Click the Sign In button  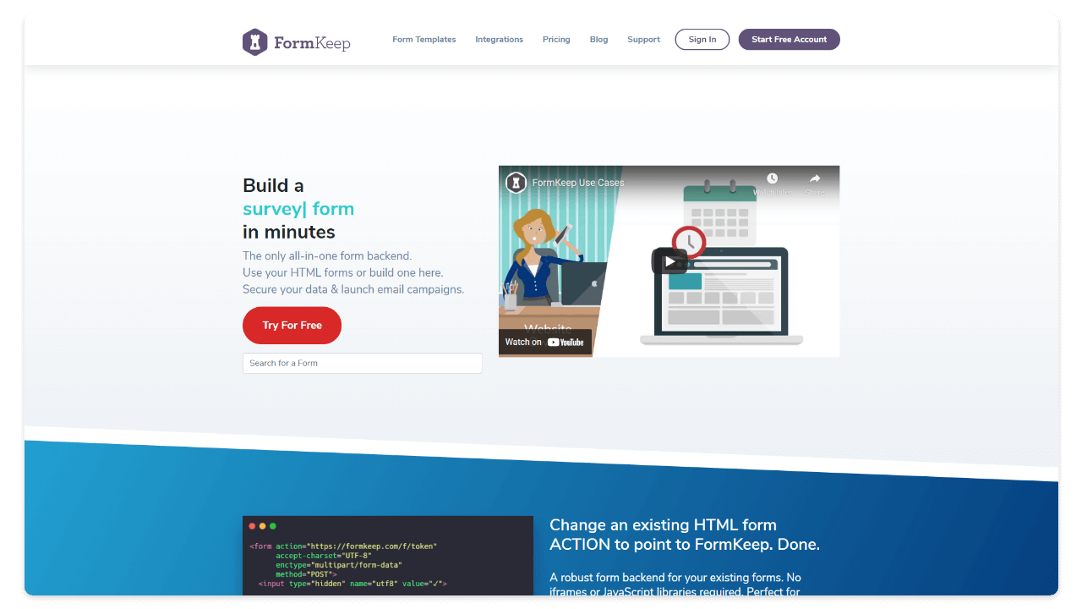click(702, 40)
